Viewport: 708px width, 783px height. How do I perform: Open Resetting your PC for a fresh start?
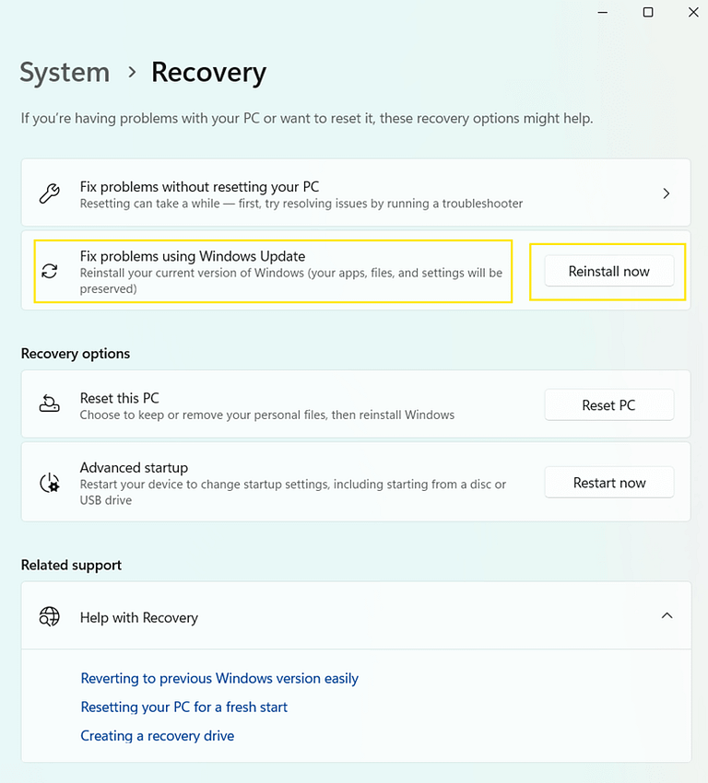coord(183,707)
